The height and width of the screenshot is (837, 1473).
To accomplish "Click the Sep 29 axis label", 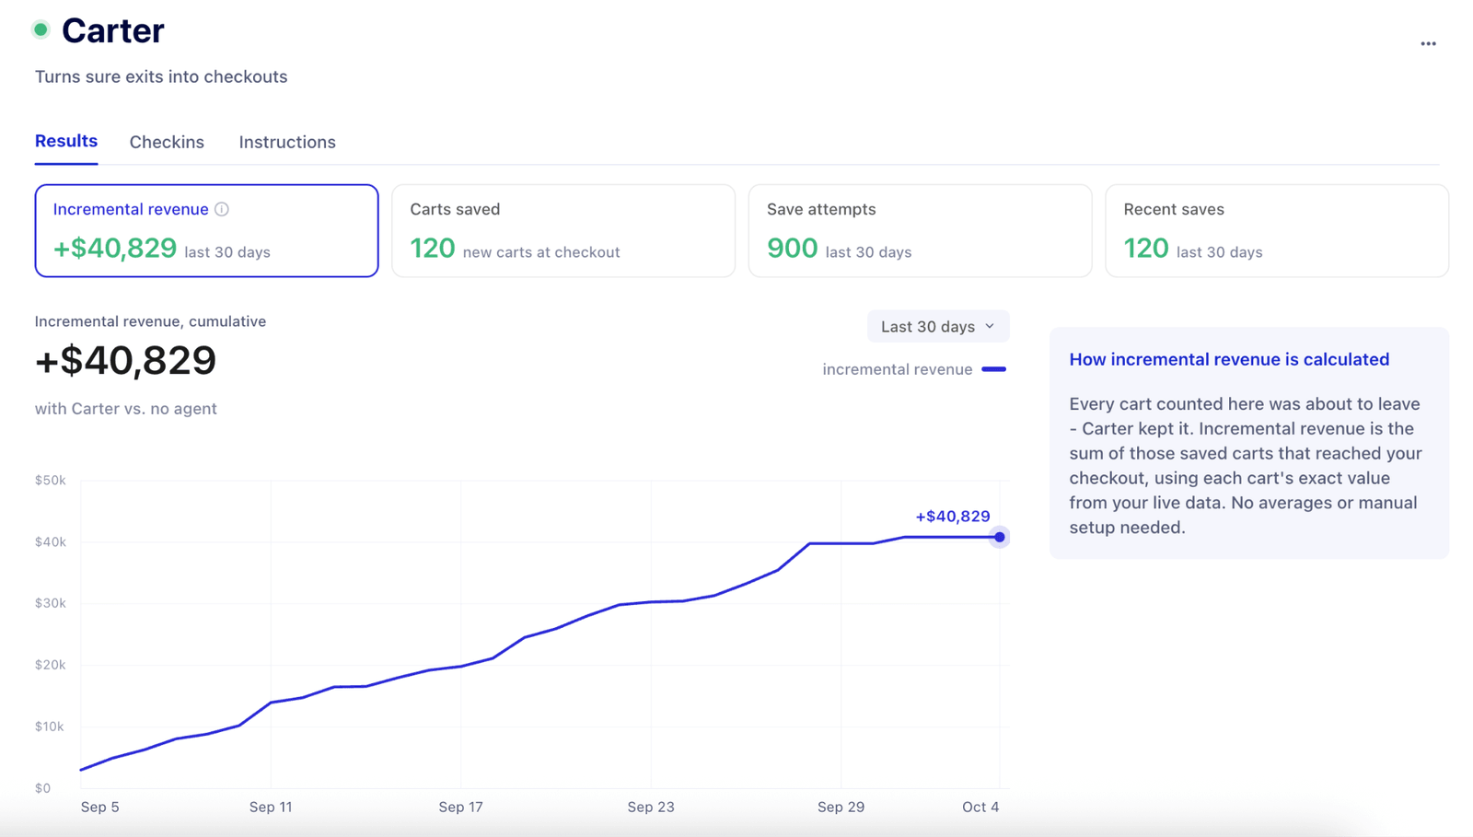I will point(841,807).
